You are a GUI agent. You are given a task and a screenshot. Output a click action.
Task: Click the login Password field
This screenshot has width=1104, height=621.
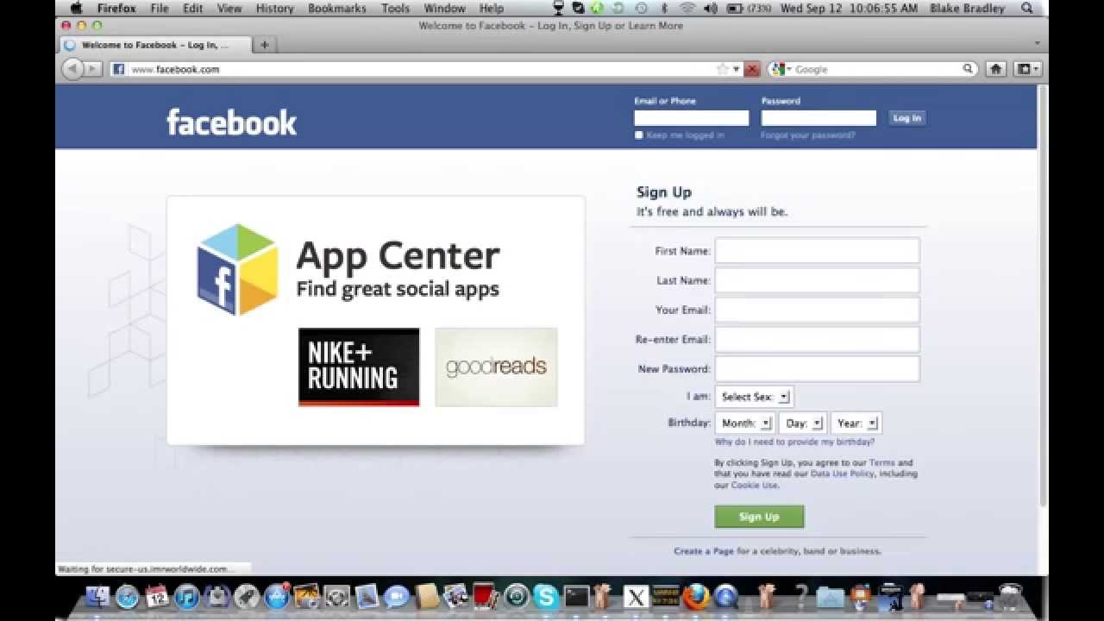[819, 118]
